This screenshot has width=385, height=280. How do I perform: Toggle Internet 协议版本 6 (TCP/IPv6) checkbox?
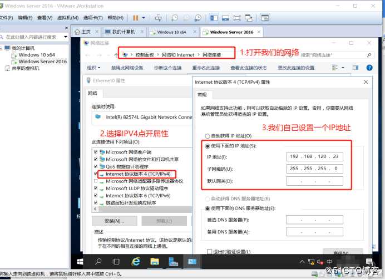coord(96,196)
